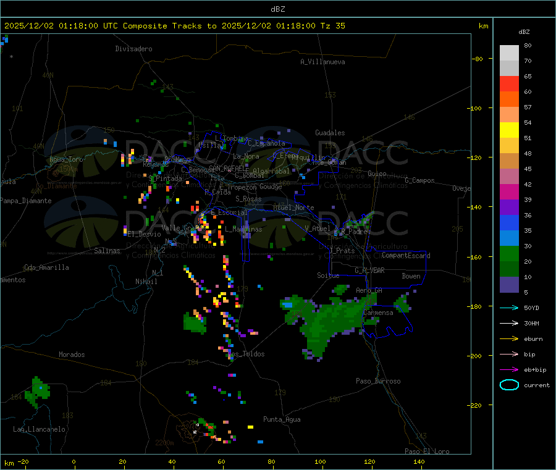Click the S_Rosas map label

tap(248, 199)
